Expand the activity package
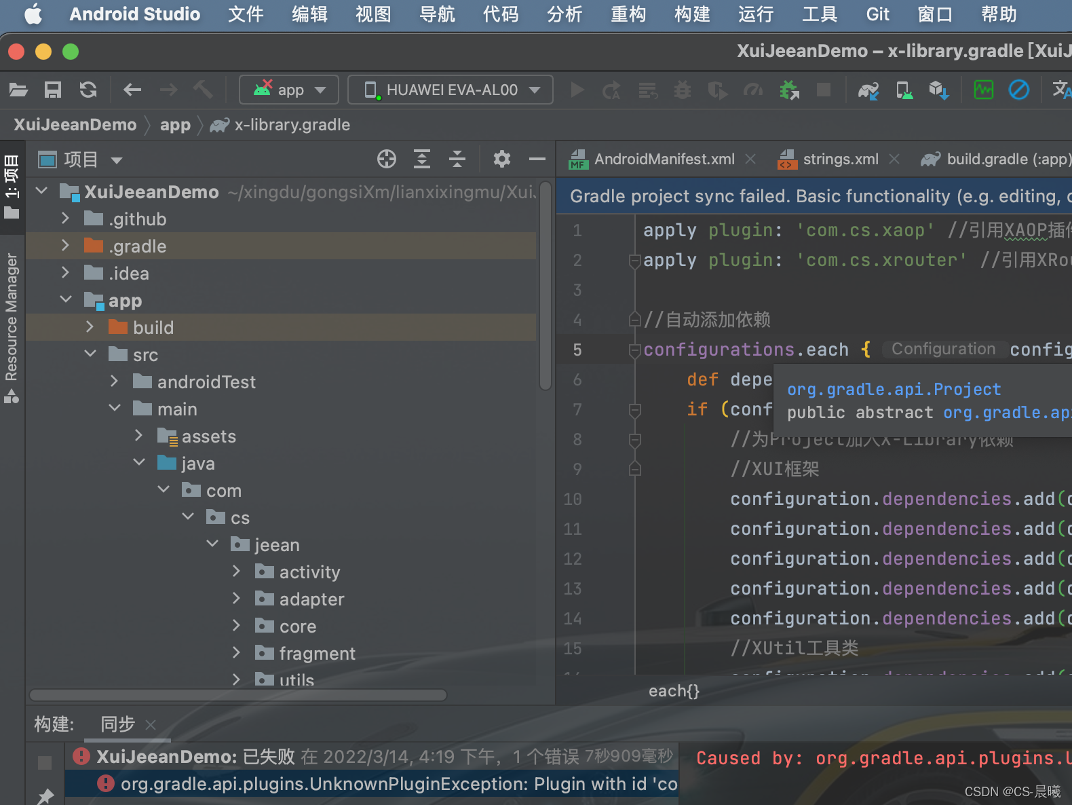The image size is (1072, 805). [x=236, y=571]
